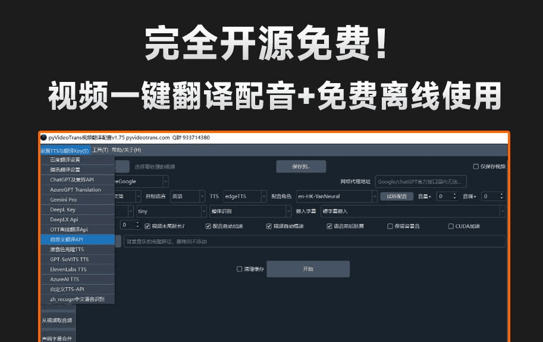543x342 pixels.
Task: Open the 工具(T) menu
Action: point(99,151)
